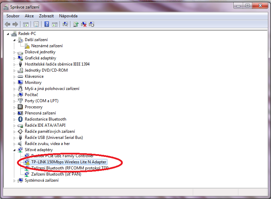Viewport: 271px width, 199px height.
Task: Collapse the Další zařízení branch
Action: [14, 40]
